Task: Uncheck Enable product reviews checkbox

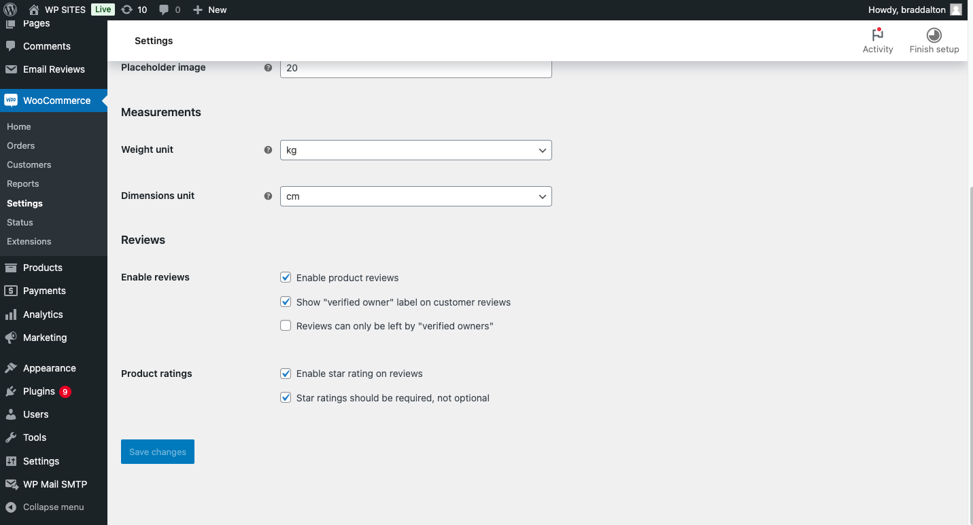Action: 286,277
